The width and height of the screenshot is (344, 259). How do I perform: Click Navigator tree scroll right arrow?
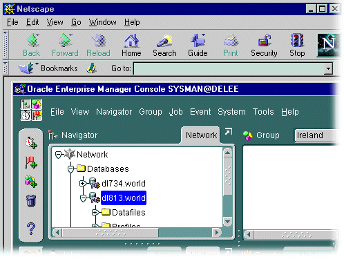[x=216, y=233]
